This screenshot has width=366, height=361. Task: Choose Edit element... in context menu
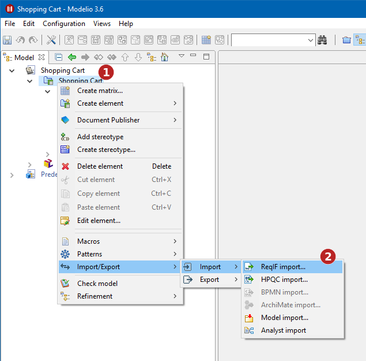click(120, 221)
